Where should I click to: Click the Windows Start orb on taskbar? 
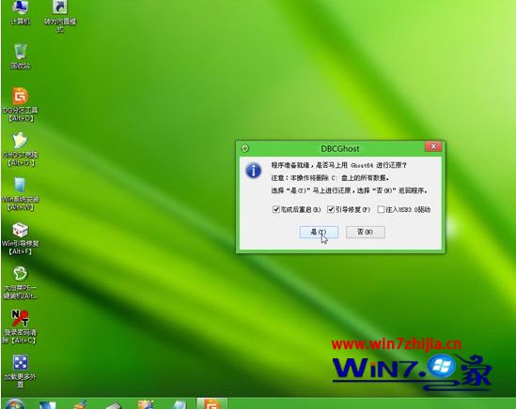point(14,403)
